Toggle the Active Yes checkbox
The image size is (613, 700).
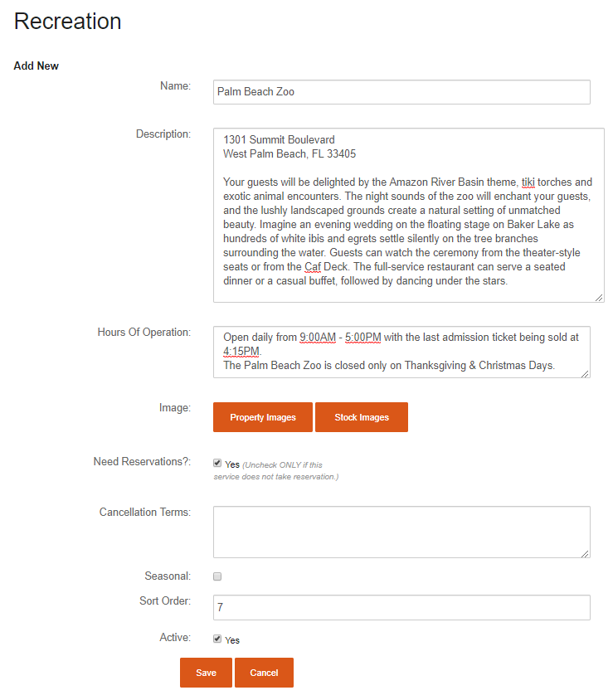[x=217, y=639]
